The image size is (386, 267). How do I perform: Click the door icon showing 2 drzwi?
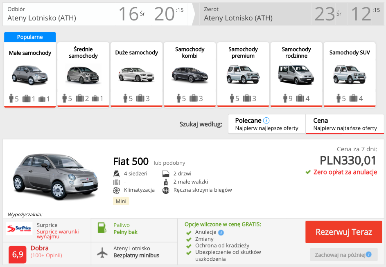tap(165, 173)
